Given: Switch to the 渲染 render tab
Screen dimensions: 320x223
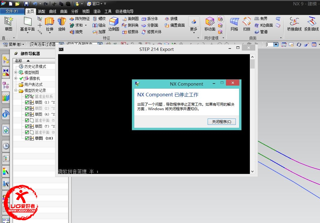Looking at the screenshot, I should [97, 11].
